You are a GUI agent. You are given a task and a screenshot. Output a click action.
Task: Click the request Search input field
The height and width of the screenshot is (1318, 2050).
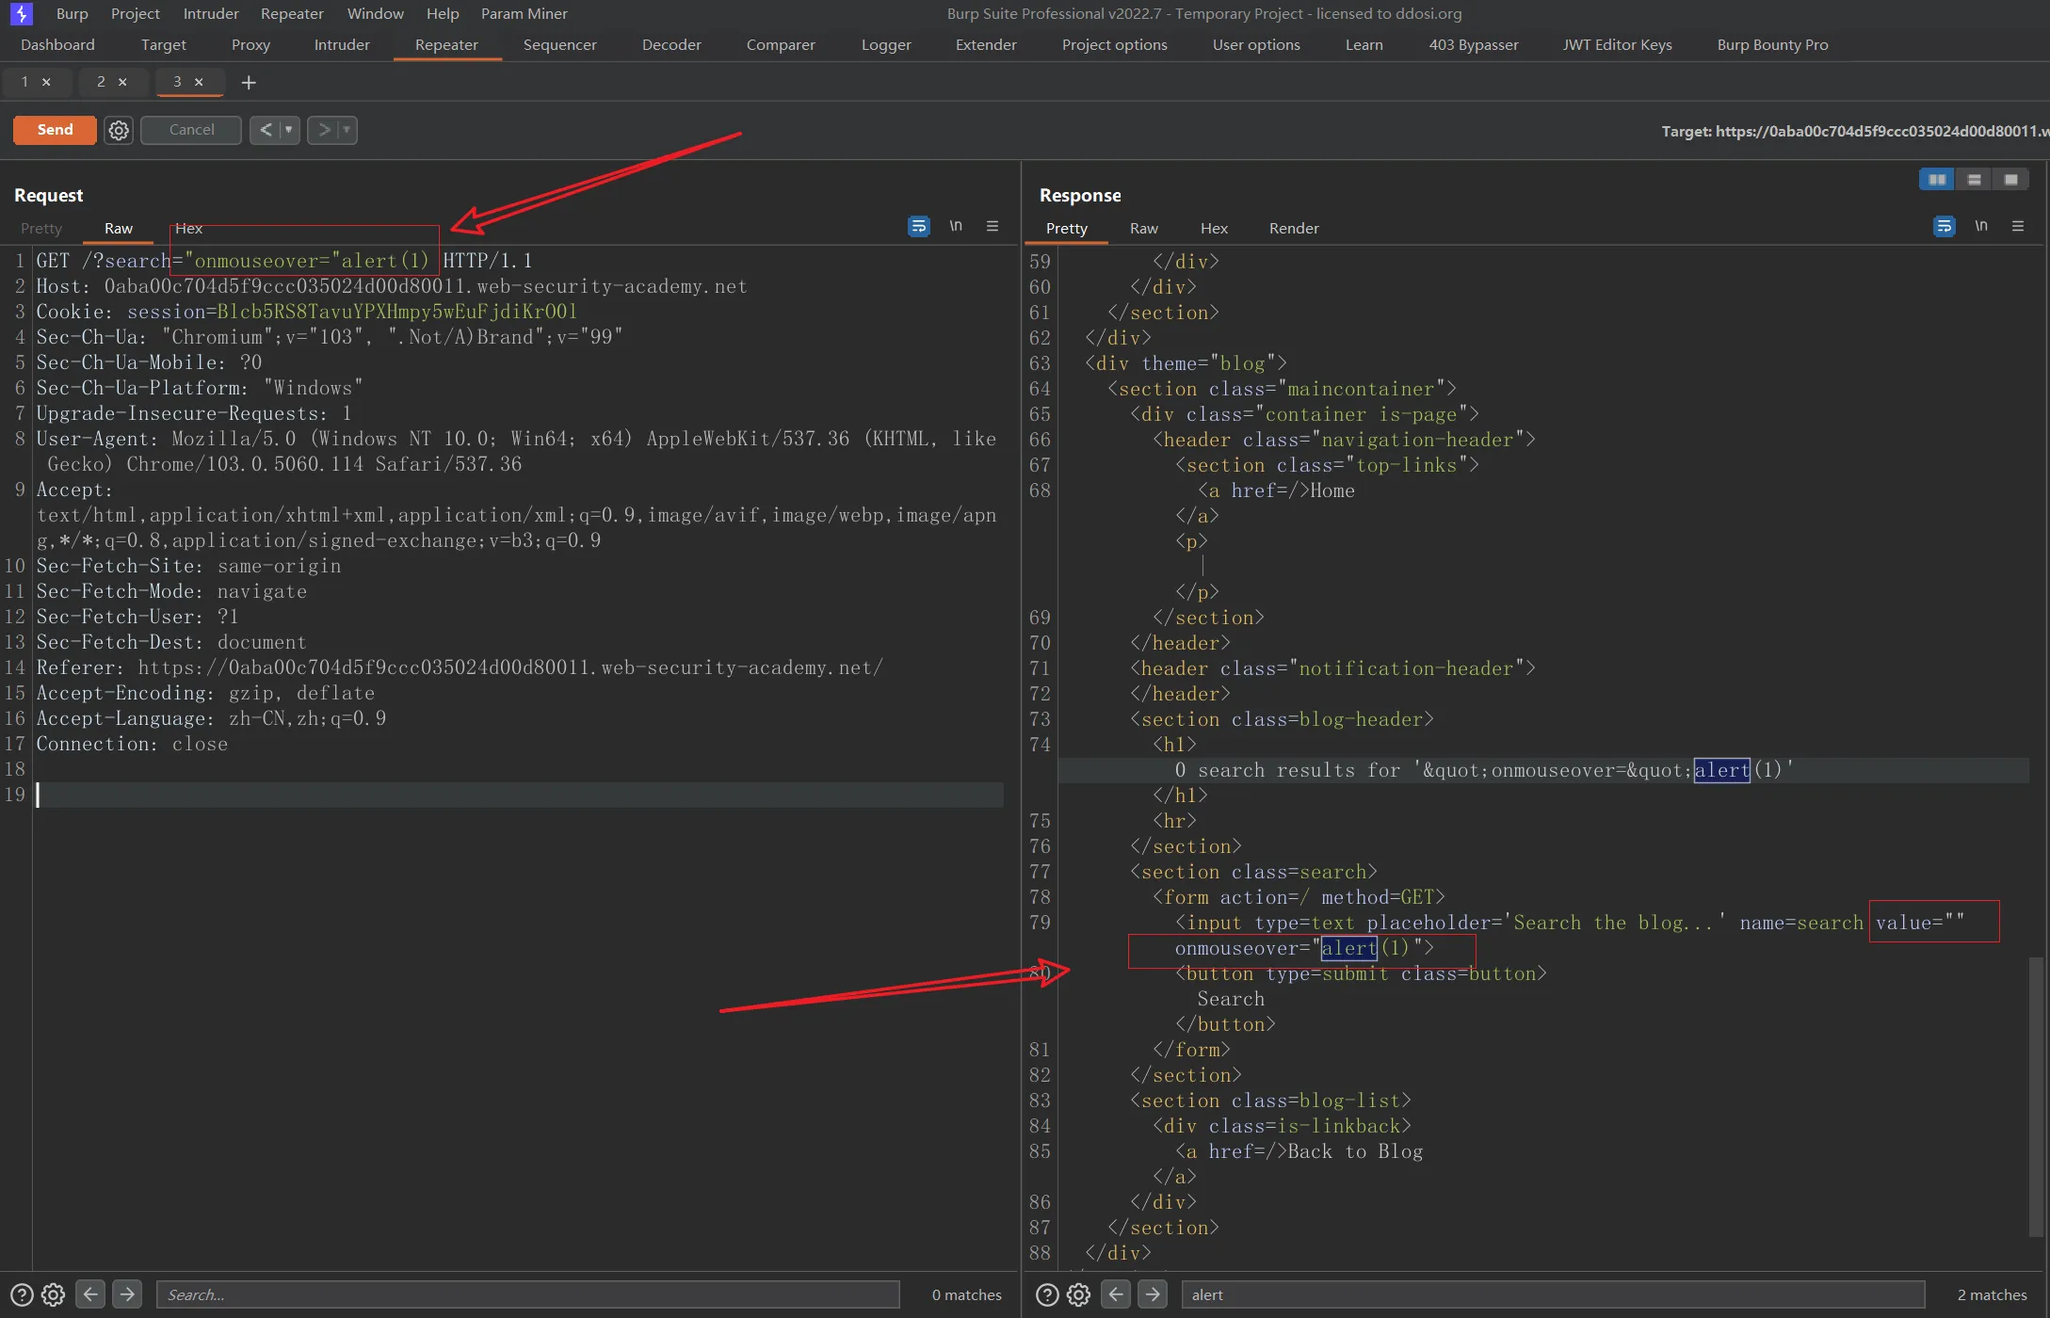coord(527,1294)
